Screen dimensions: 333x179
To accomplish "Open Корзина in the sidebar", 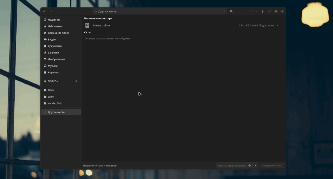I will [x=53, y=72].
